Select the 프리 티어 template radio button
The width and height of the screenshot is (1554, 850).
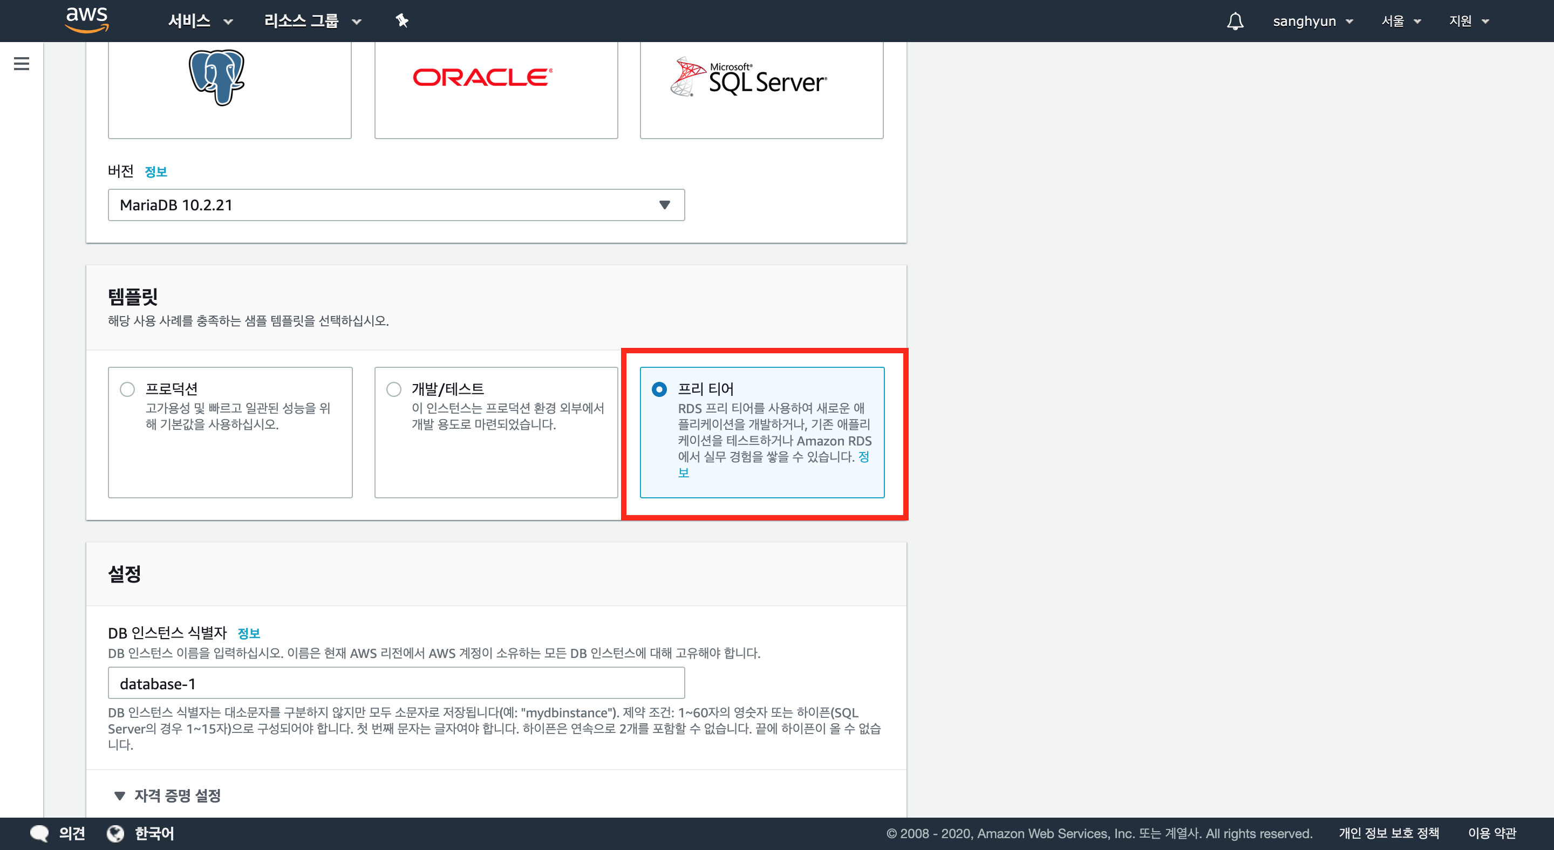659,389
